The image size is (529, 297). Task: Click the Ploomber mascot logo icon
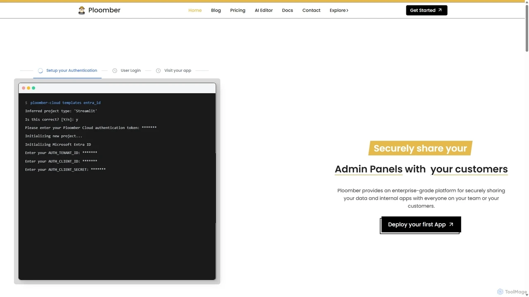coord(82,10)
